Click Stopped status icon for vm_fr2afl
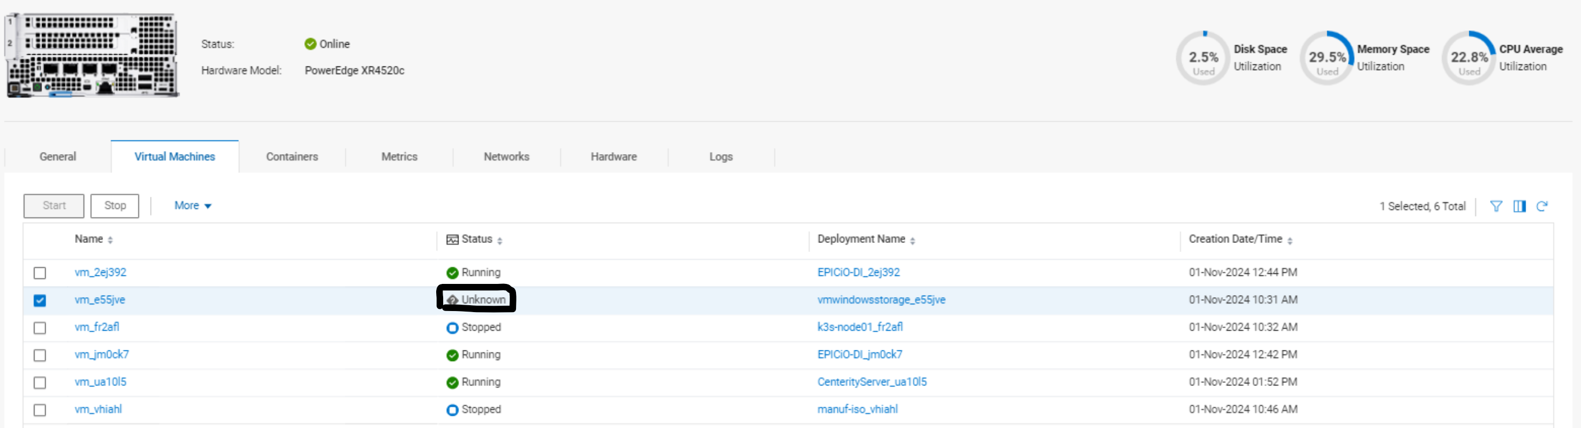This screenshot has width=1581, height=428. coord(452,328)
